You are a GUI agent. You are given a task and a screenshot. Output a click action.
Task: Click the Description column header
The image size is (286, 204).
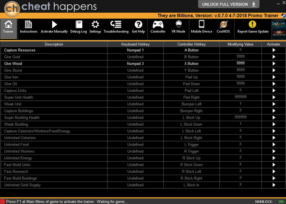[54, 44]
